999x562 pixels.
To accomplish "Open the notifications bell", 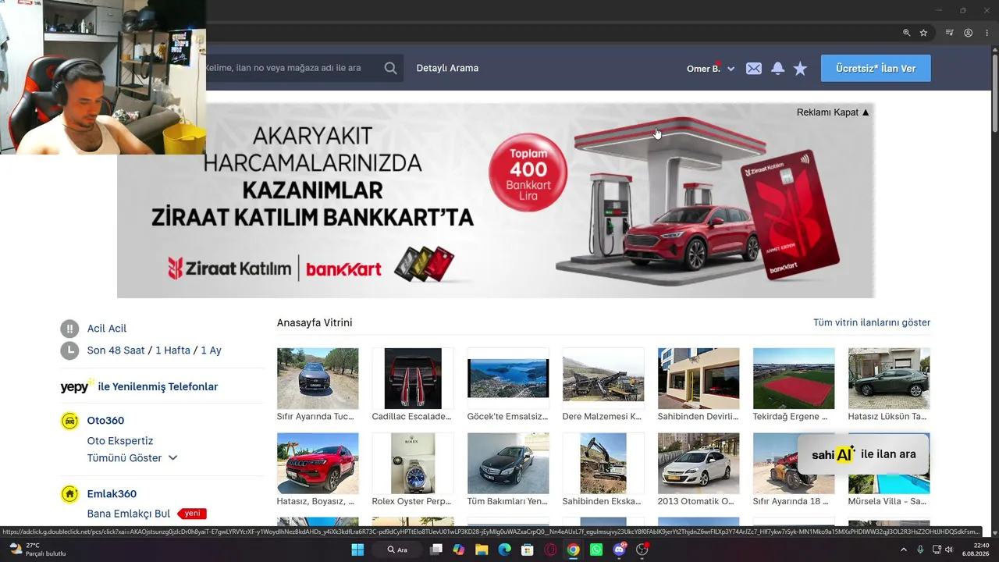I will tap(778, 69).
